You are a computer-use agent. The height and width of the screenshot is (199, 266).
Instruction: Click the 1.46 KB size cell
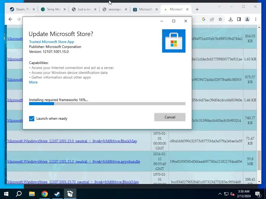[x=250, y=100]
